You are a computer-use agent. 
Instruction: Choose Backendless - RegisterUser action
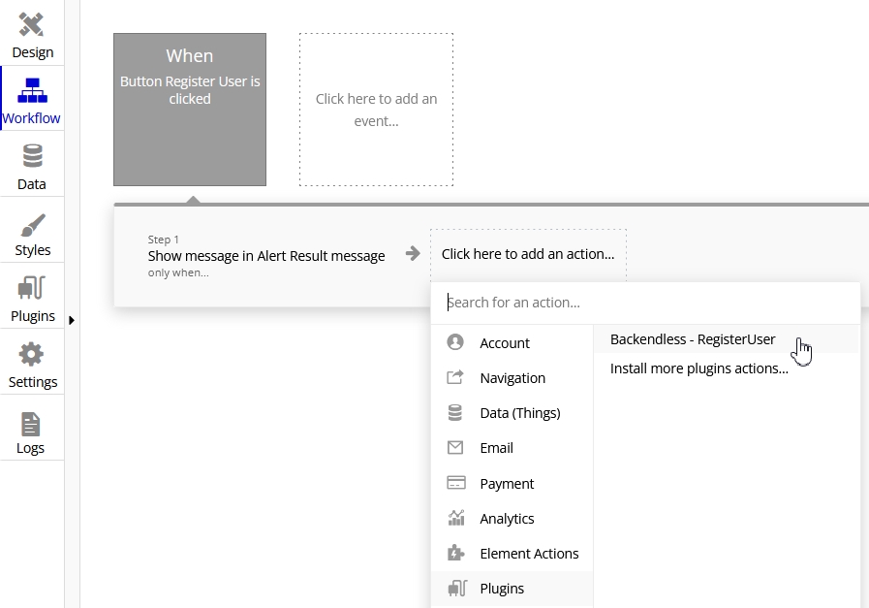(x=726, y=339)
